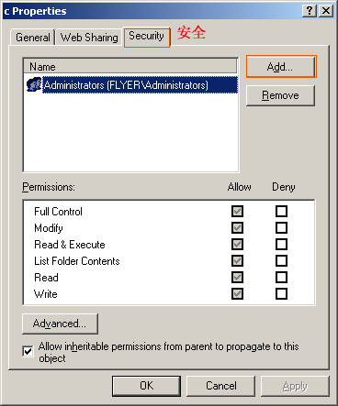Confirm the dialog with OK

[x=146, y=386]
